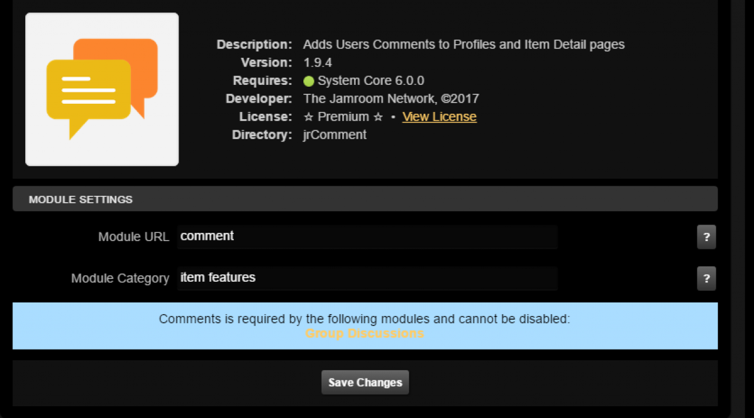Viewport: 754px width, 418px height.
Task: Open help for Module Category field
Action: [706, 278]
